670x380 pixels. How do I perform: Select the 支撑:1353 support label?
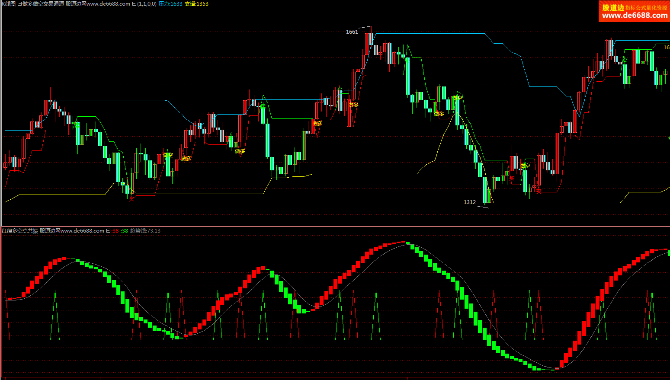click(196, 4)
